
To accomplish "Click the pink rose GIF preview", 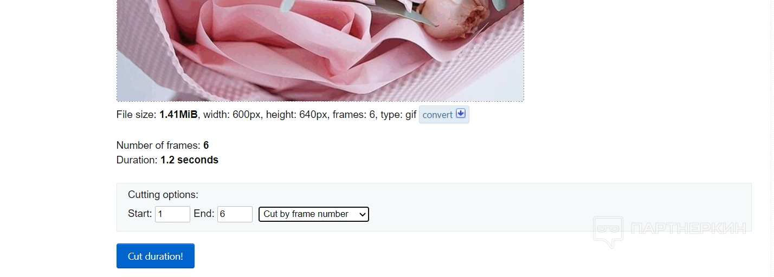I will 320,50.
